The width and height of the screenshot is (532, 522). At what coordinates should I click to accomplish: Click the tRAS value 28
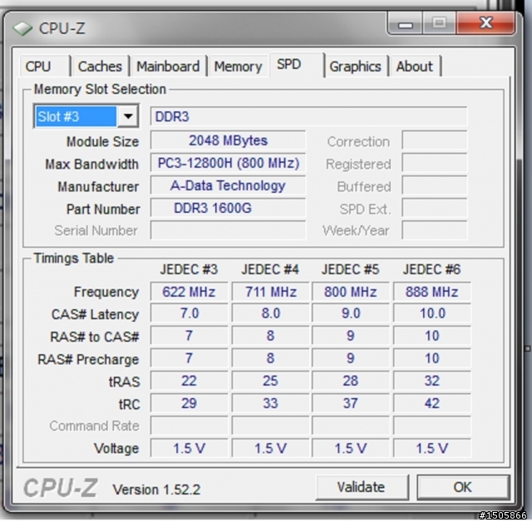[x=351, y=381]
